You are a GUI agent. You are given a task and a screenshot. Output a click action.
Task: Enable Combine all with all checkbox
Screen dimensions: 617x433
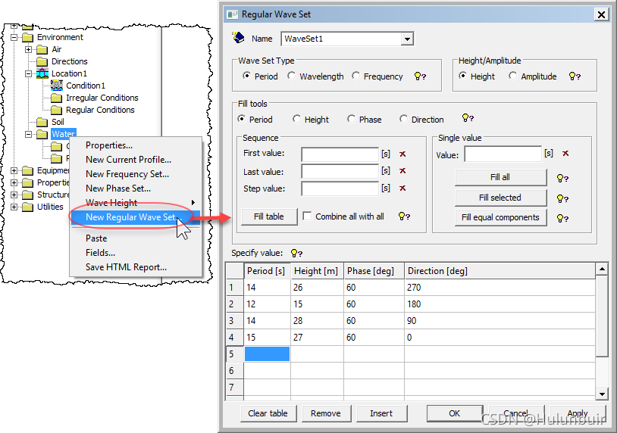(307, 216)
